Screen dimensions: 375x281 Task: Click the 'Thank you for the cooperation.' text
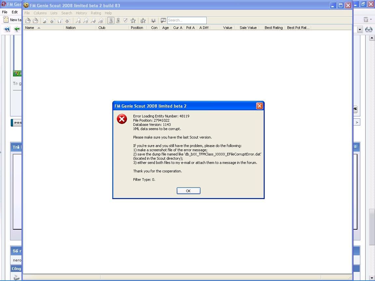pos(157,171)
